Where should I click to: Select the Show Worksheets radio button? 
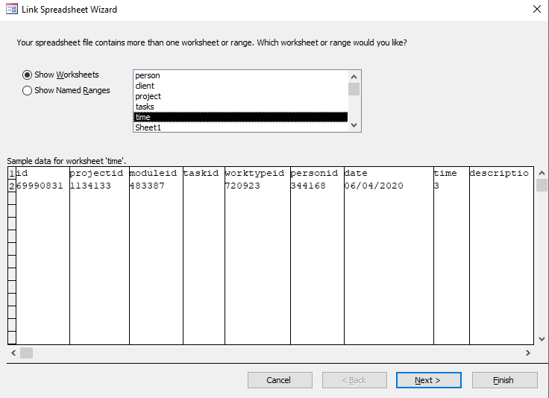coord(28,75)
